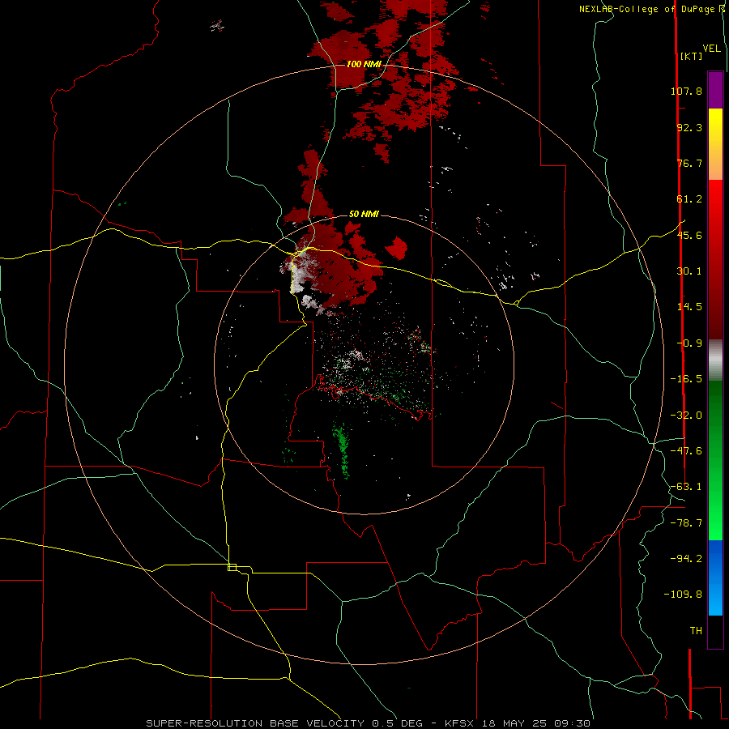Select the -0.9 velocity scale value
The height and width of the screenshot is (729, 729).
[689, 343]
